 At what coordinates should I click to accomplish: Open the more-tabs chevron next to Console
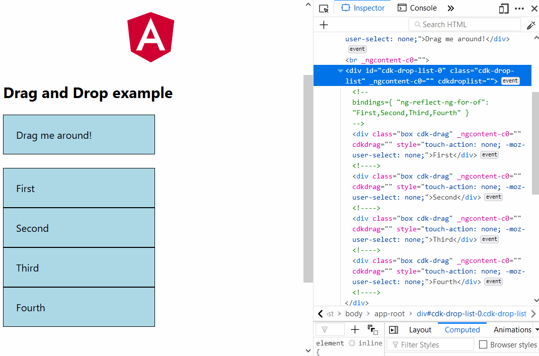(451, 8)
